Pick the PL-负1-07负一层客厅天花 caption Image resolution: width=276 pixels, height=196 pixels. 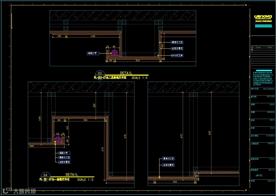click(x=54, y=179)
